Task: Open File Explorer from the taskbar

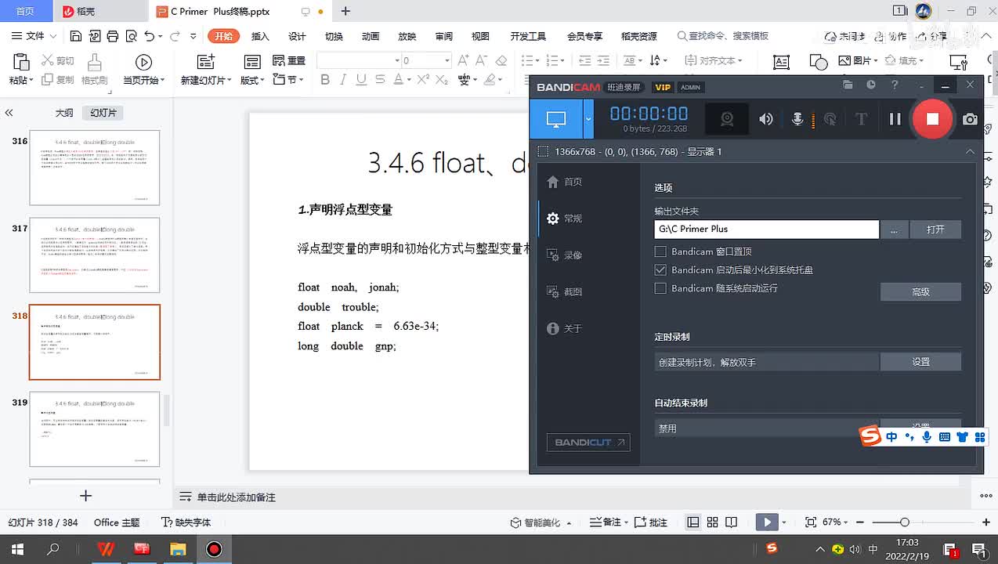Action: (x=178, y=549)
